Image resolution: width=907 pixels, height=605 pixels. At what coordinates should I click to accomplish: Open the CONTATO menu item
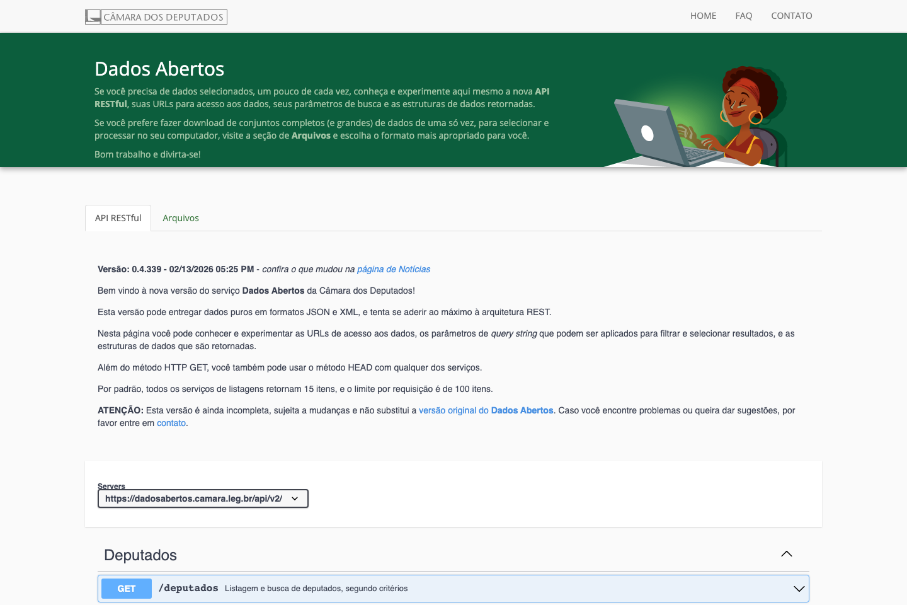(x=792, y=16)
